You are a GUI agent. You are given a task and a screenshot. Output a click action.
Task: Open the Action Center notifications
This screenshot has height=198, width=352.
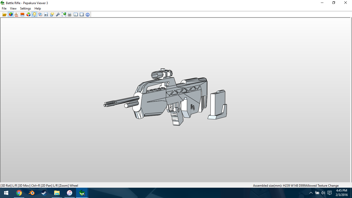(x=330, y=193)
